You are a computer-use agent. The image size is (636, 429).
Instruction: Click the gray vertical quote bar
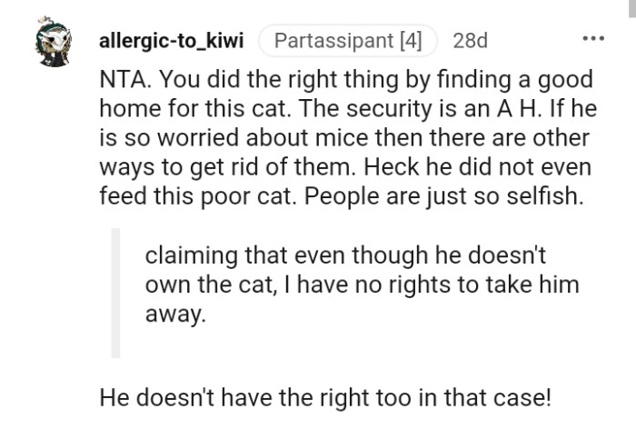(x=114, y=293)
